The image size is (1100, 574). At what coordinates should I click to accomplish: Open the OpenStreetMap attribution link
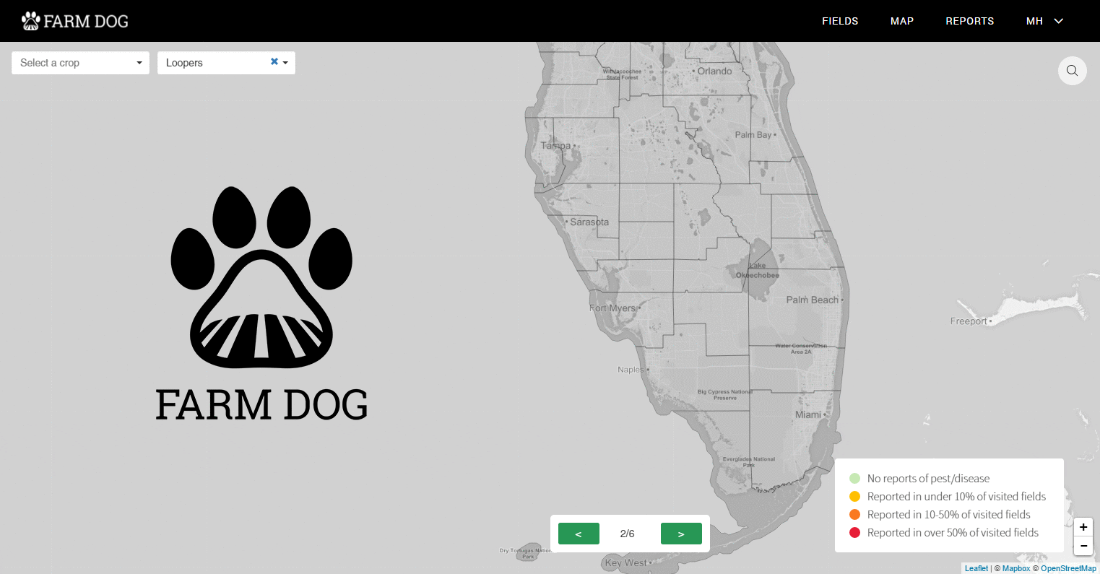coord(1068,569)
